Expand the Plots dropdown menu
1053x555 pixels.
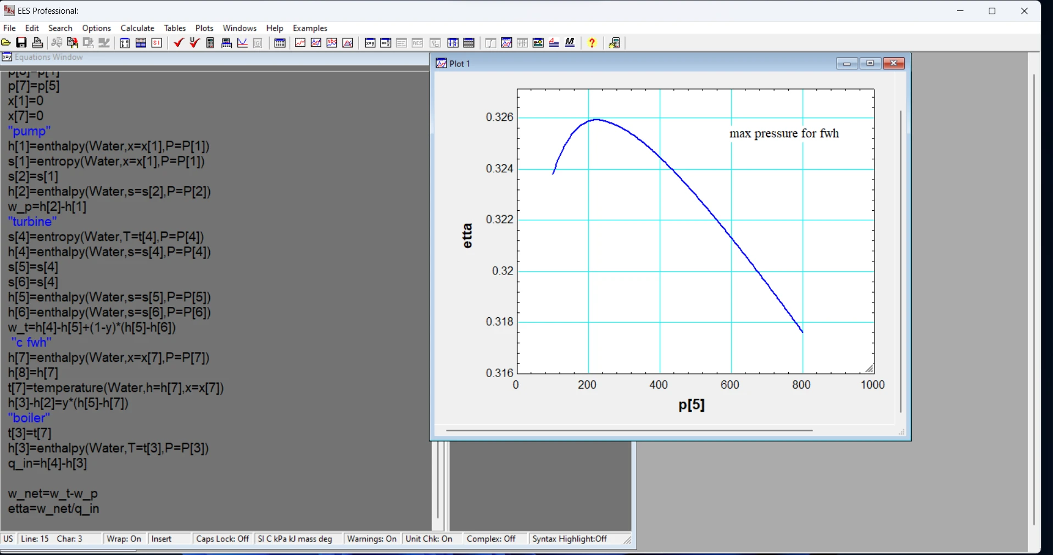(204, 28)
